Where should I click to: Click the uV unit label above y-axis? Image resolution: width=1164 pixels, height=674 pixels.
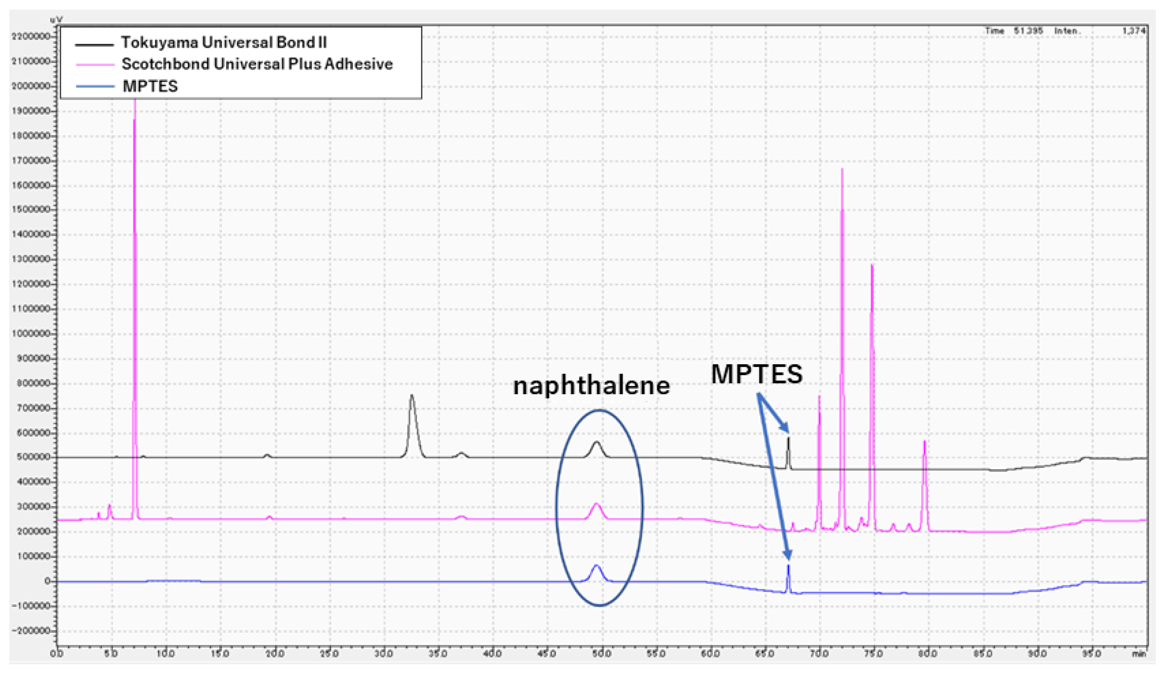tap(56, 19)
